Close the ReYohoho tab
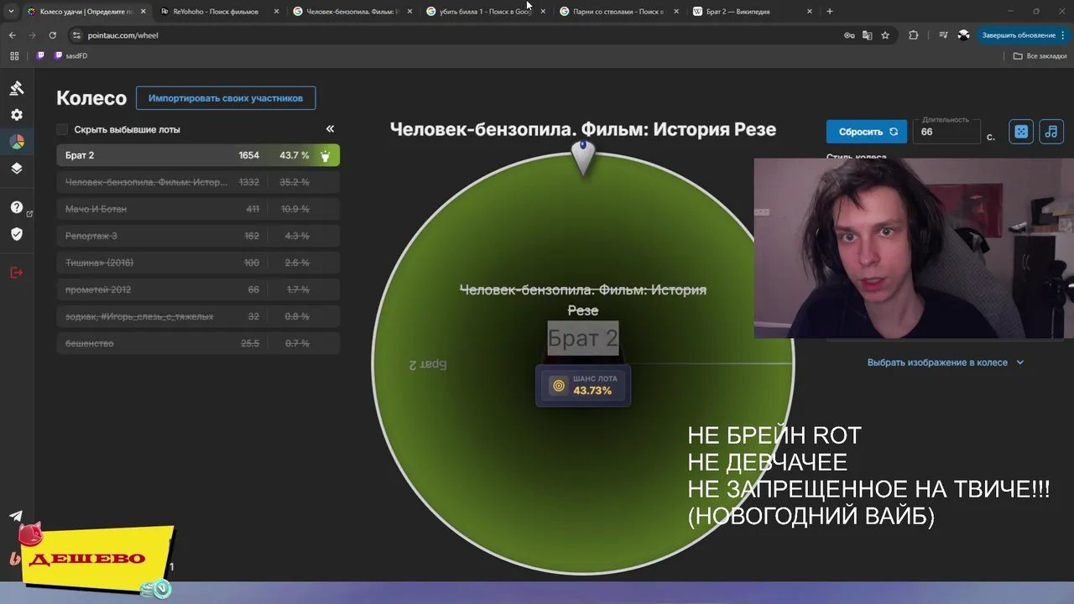 [276, 12]
